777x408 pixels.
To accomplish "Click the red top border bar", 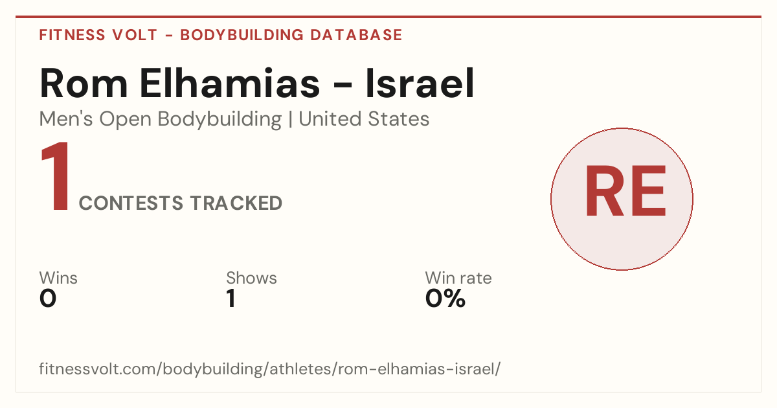I will tap(388, 17).
